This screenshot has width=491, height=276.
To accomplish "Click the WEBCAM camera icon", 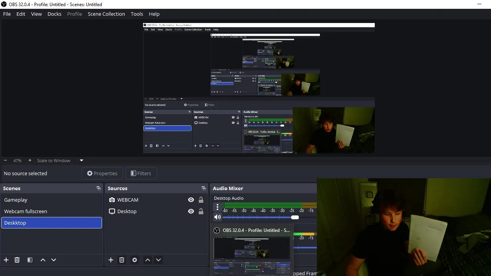I will pyautogui.click(x=112, y=200).
